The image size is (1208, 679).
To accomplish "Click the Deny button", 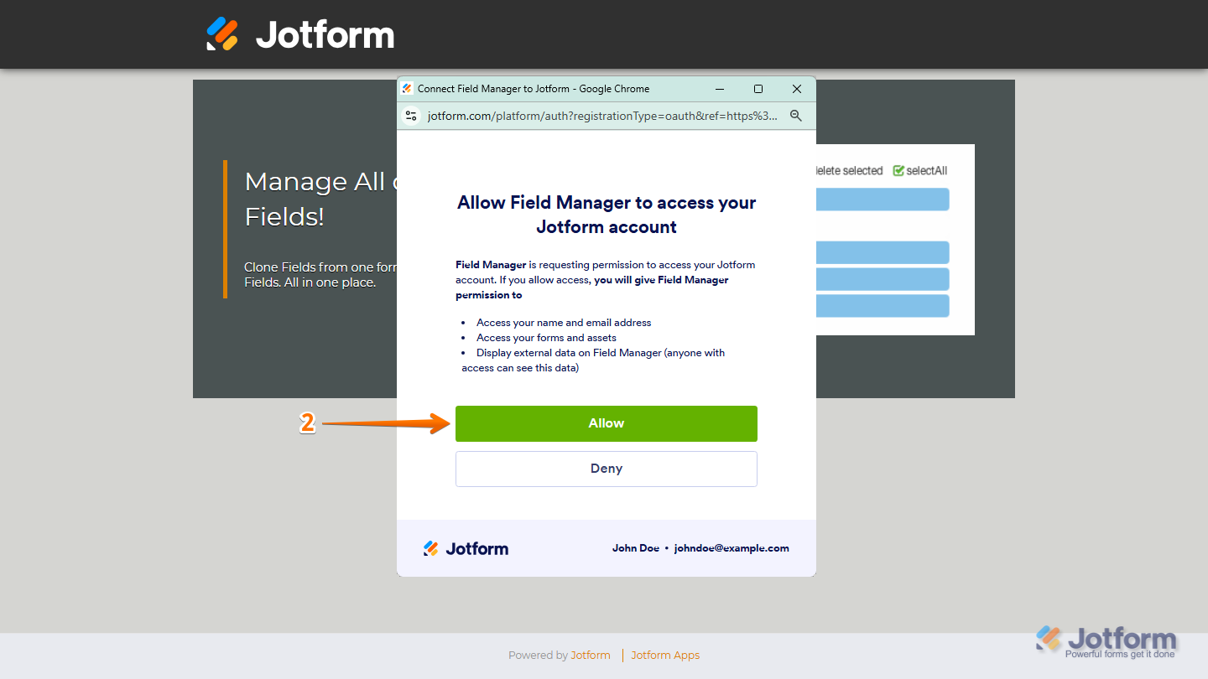I will (x=606, y=469).
